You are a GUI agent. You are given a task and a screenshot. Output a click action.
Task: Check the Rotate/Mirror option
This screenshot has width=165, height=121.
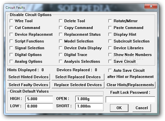tap(110, 21)
